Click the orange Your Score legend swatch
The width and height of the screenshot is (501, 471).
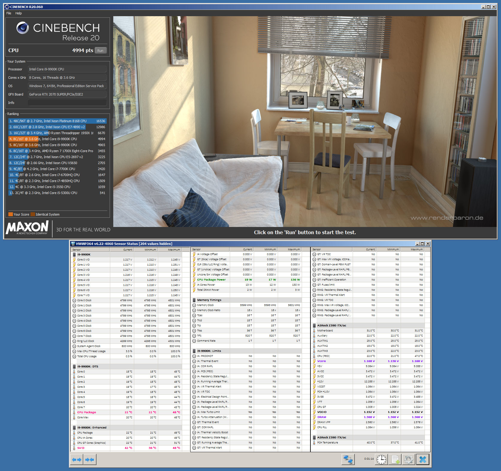point(10,214)
